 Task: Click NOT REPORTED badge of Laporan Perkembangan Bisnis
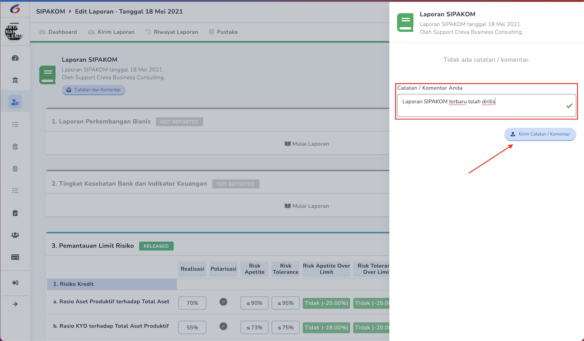coord(179,122)
